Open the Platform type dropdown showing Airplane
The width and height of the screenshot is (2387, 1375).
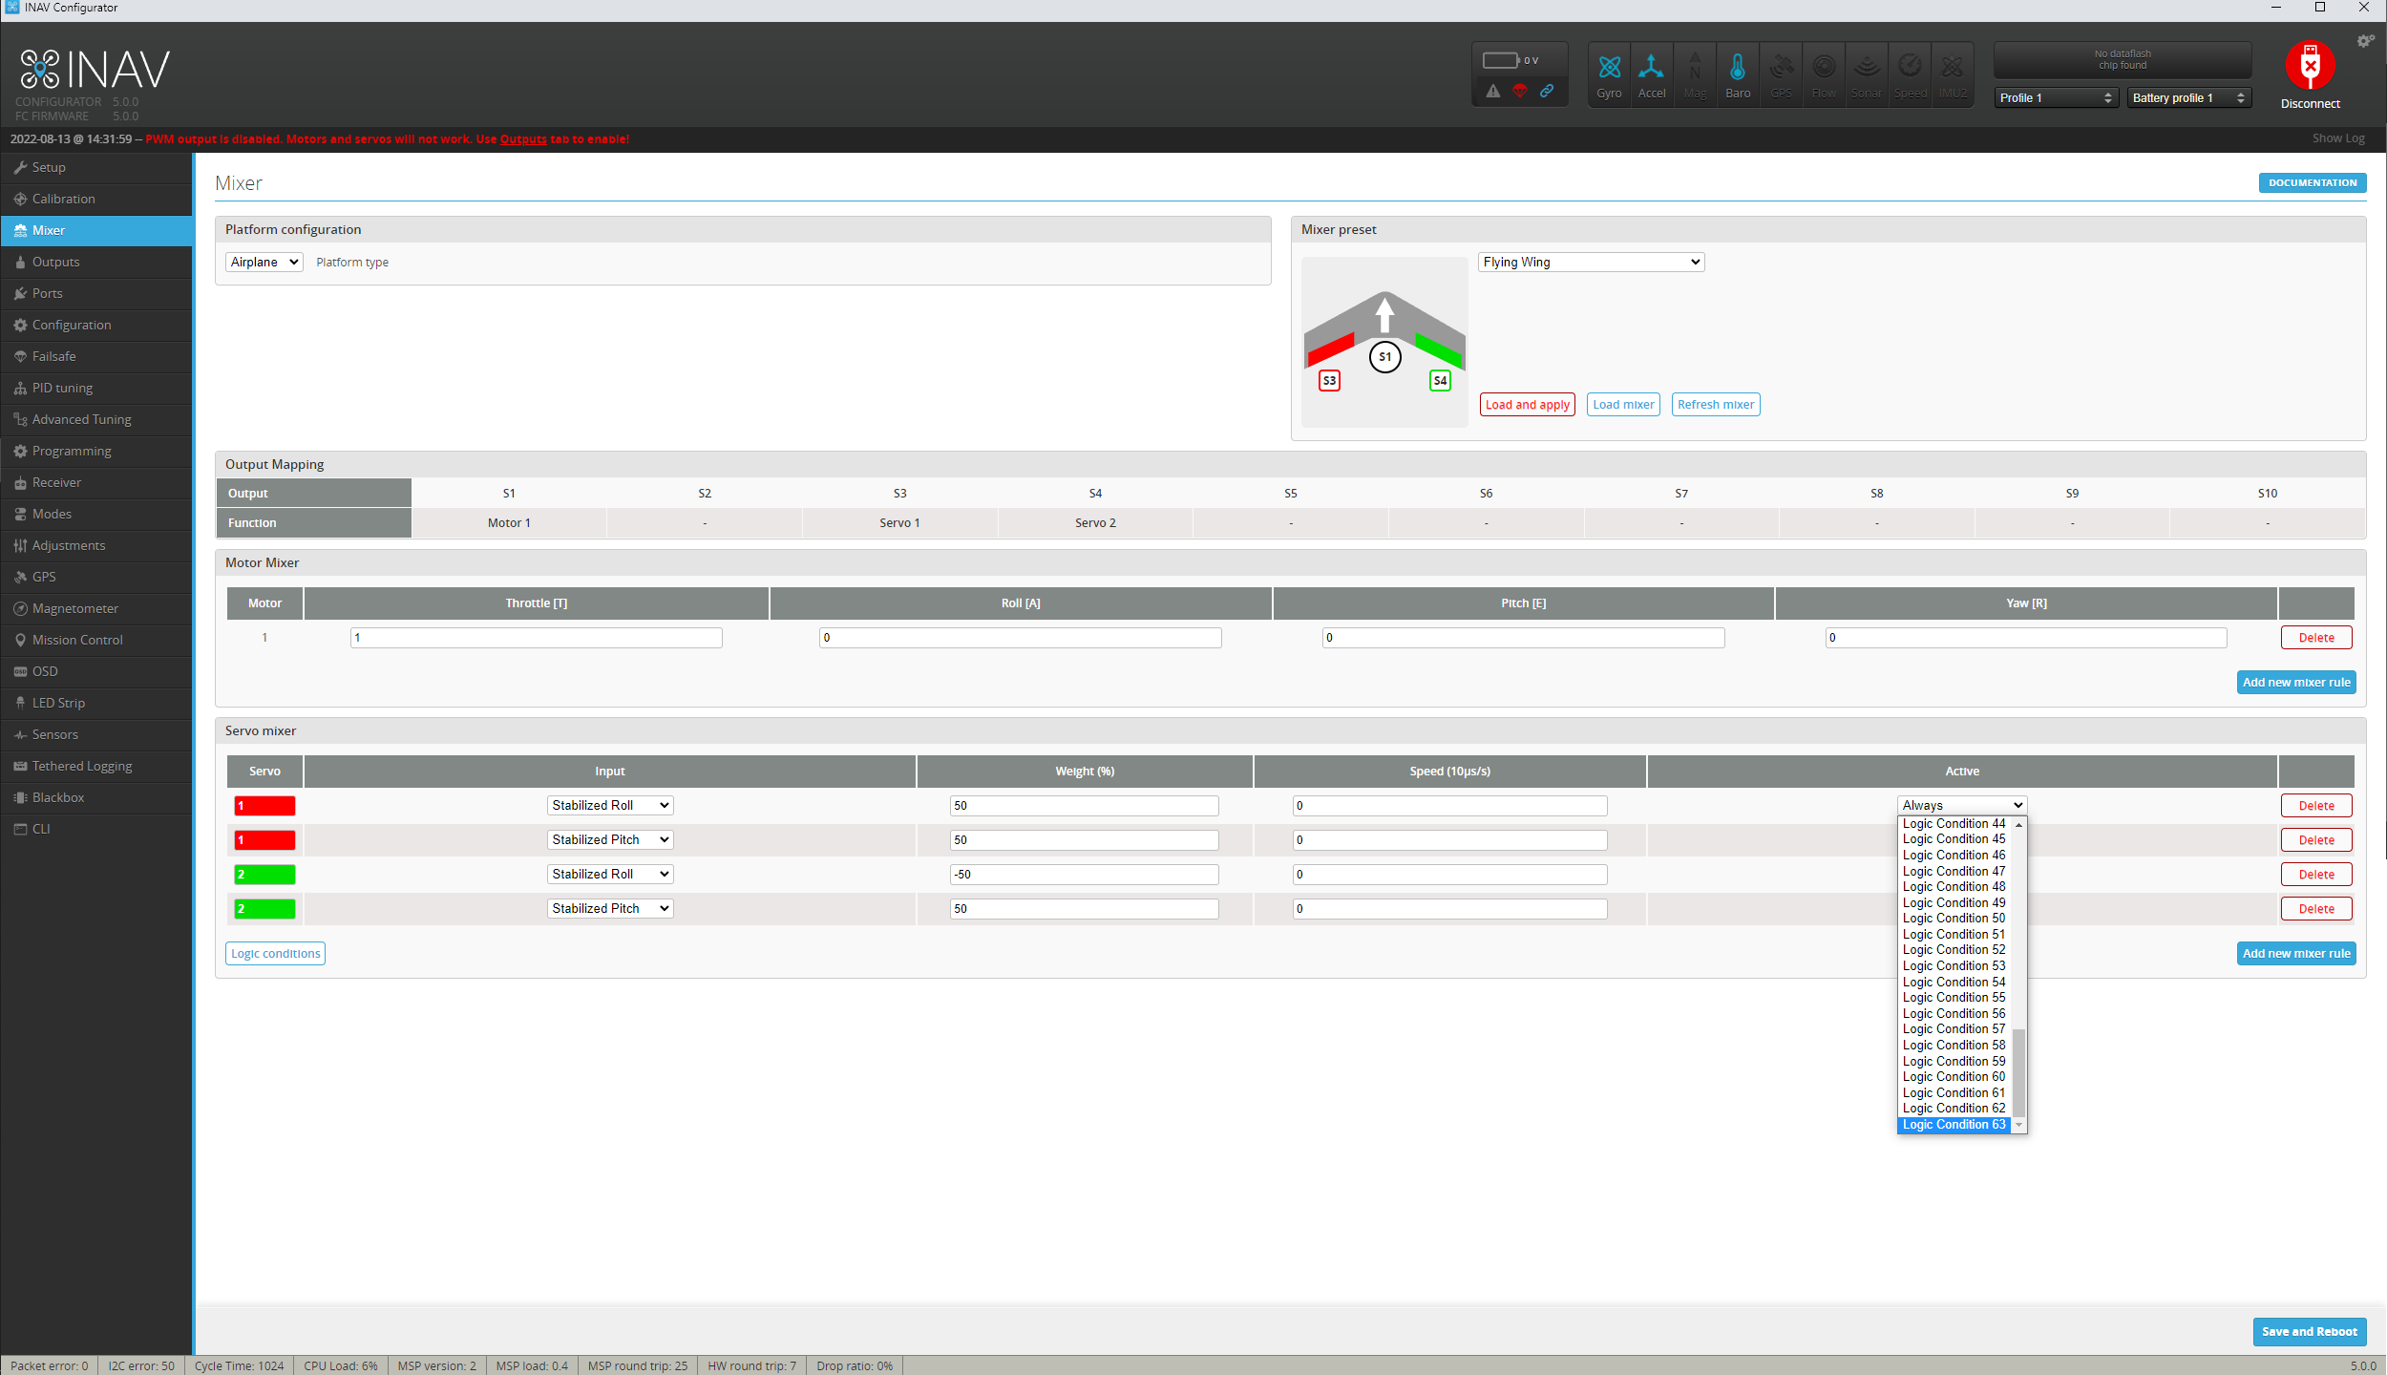coord(264,262)
